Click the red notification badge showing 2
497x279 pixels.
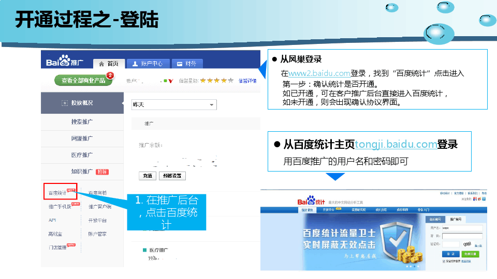(110, 75)
